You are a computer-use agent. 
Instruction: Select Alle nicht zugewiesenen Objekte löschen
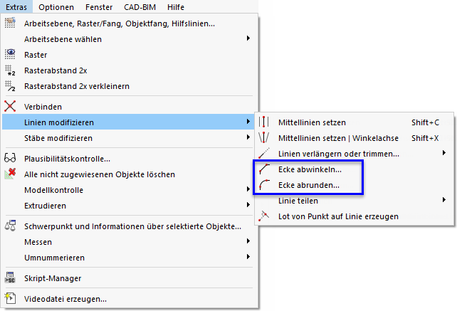(x=100, y=174)
